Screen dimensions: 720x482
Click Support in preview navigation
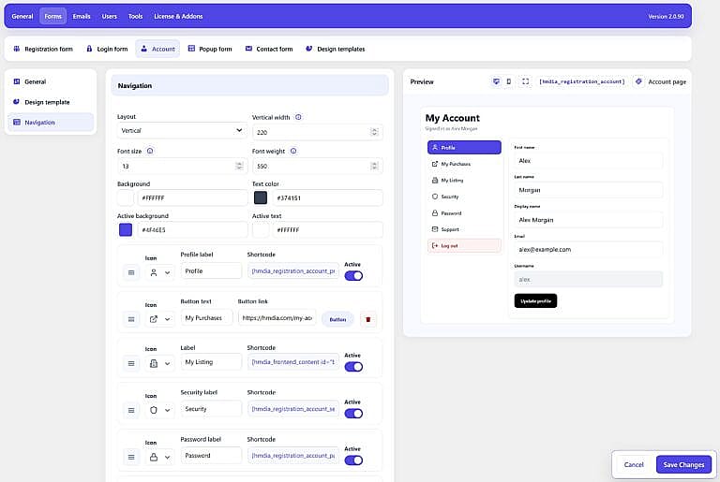point(464,229)
